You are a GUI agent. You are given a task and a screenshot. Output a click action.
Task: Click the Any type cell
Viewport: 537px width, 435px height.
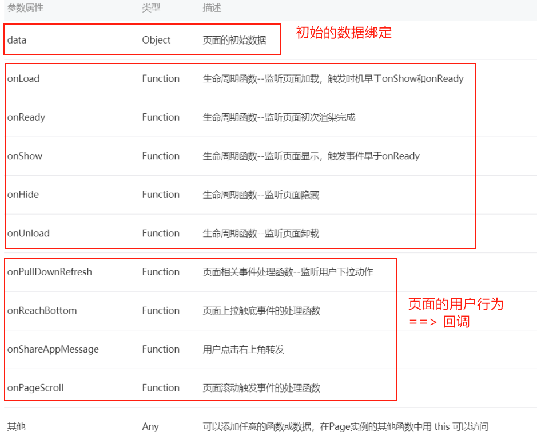[x=150, y=426]
